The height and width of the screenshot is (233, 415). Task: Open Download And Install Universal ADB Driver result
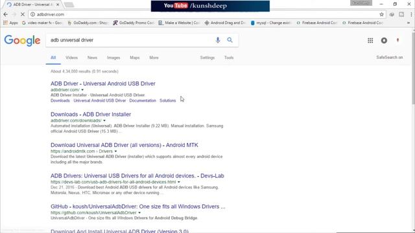119,231
